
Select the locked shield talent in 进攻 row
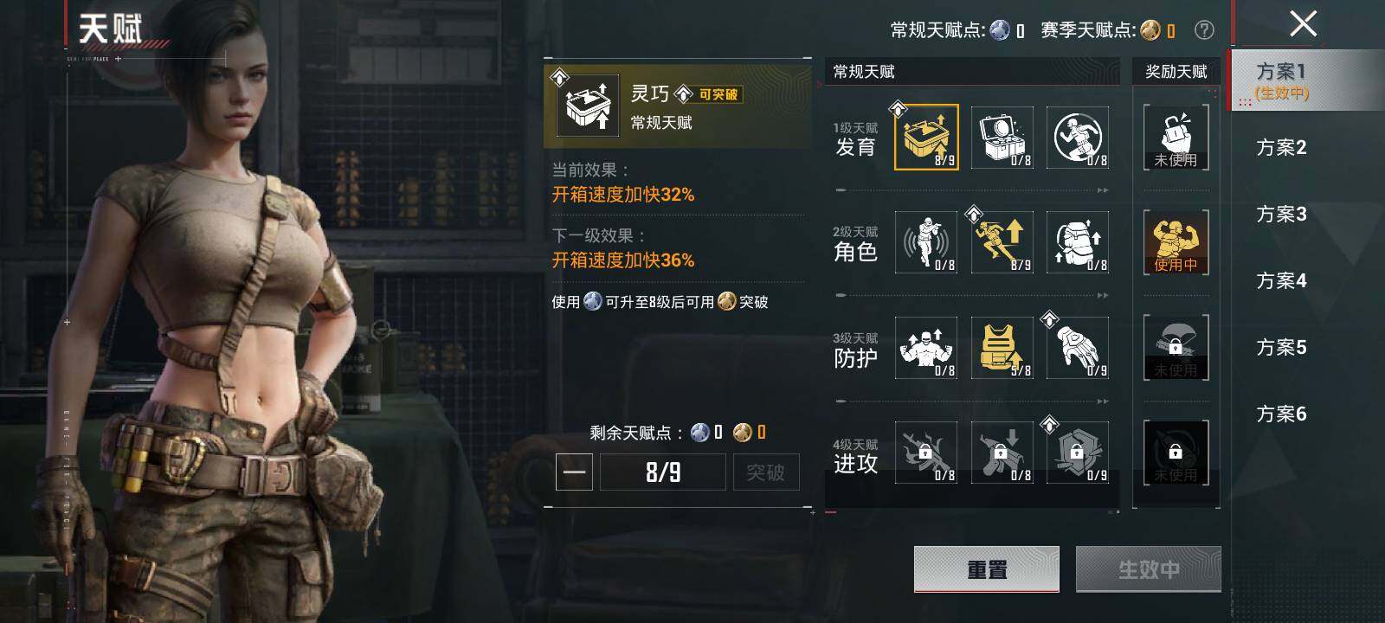tap(1078, 452)
